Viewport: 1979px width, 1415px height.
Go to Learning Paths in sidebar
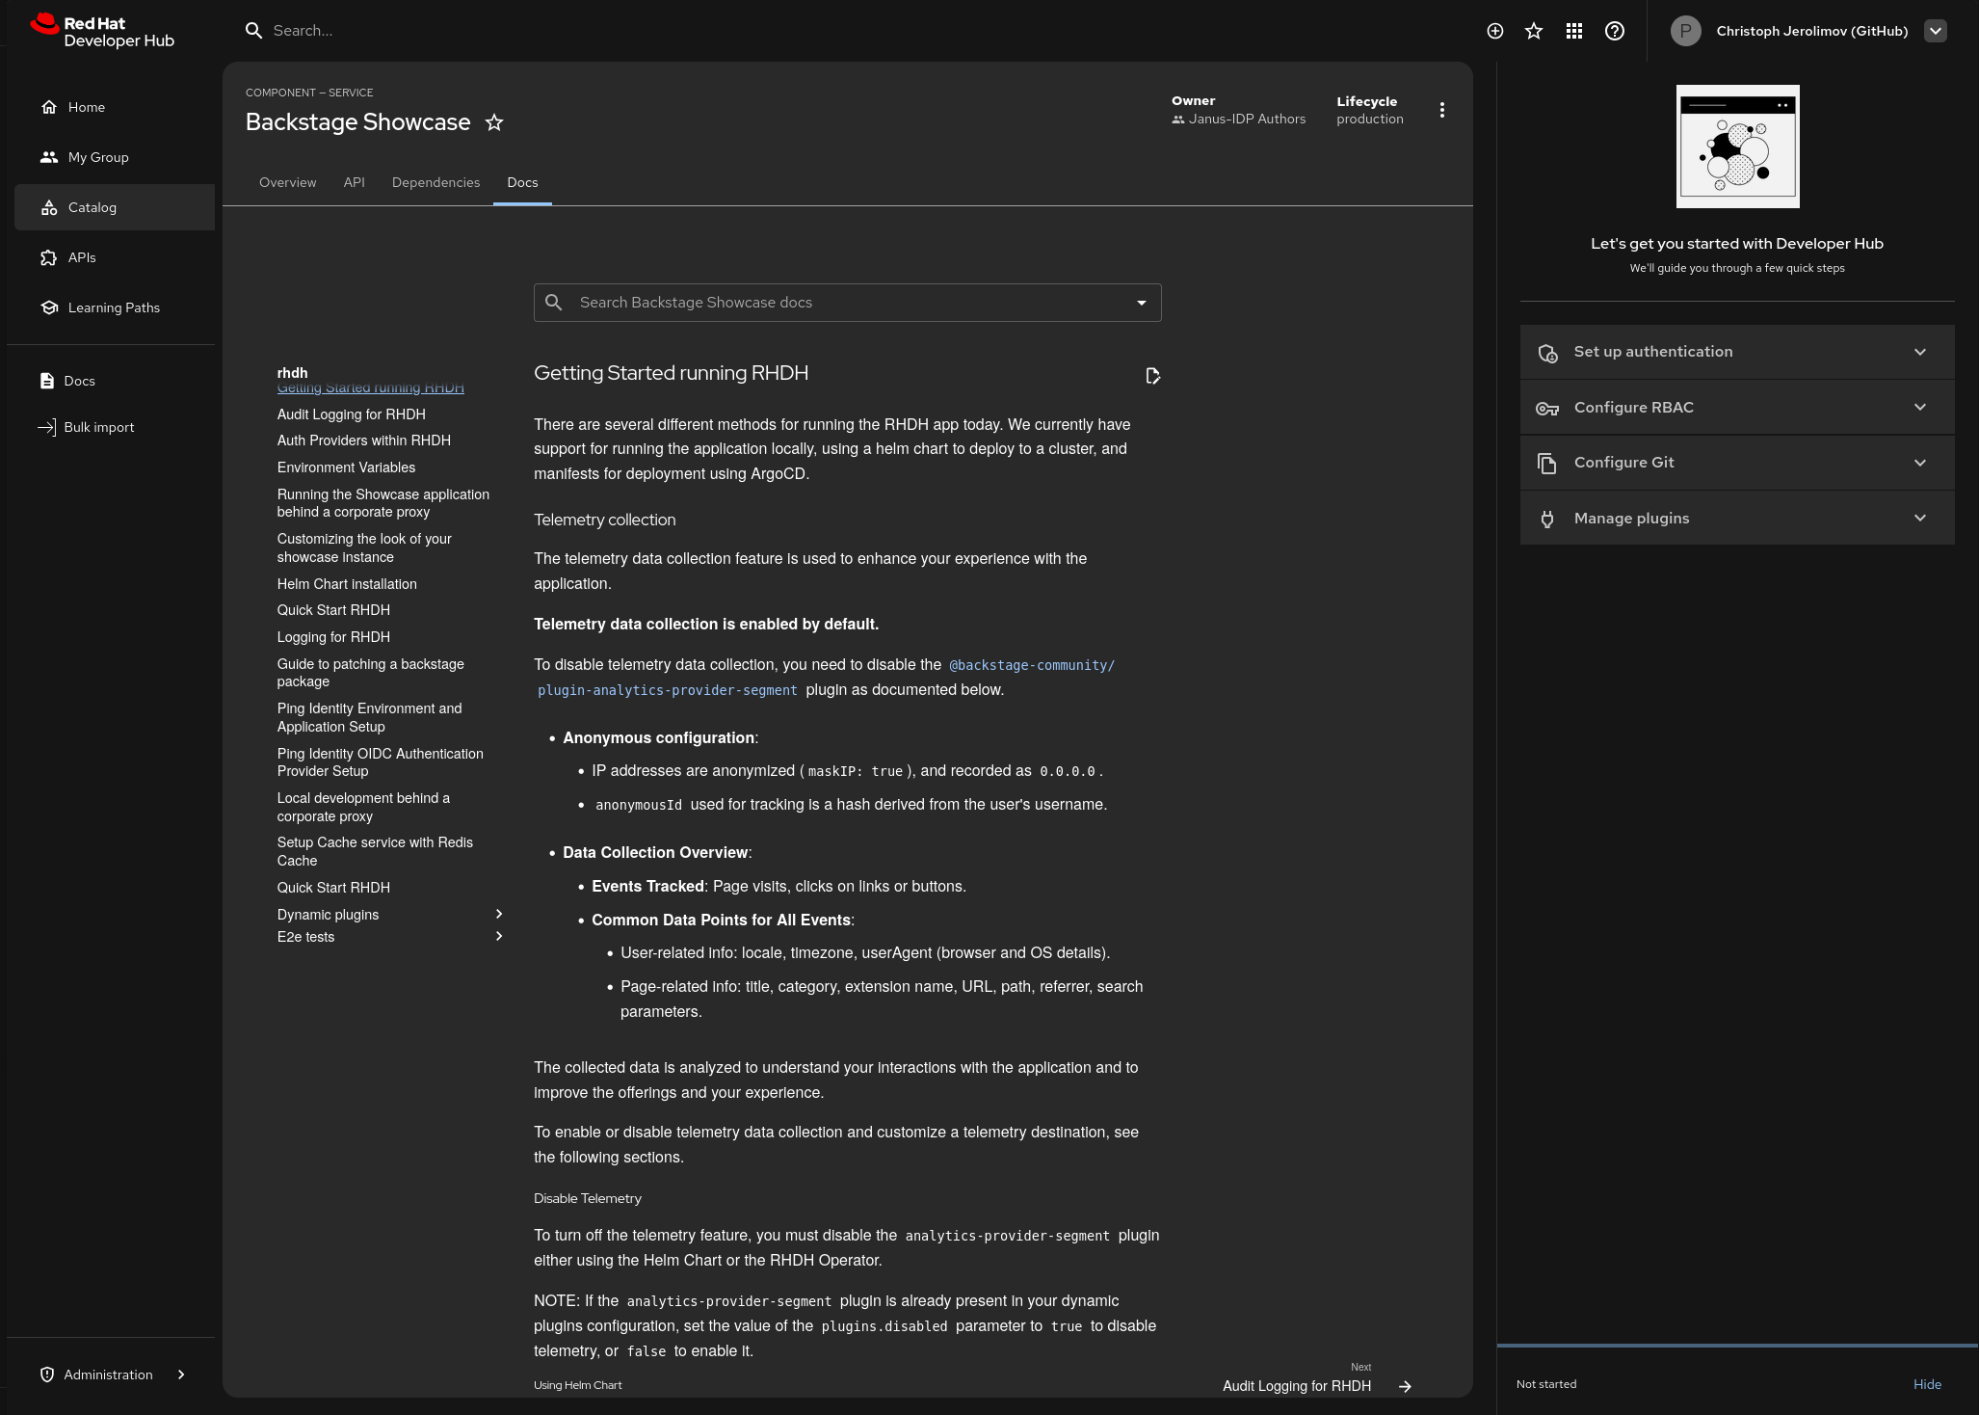click(x=114, y=307)
